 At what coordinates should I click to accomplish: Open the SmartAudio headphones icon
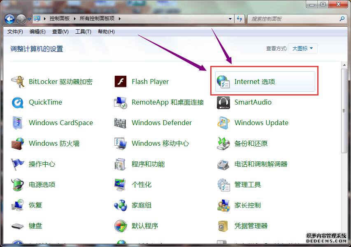pyautogui.click(x=223, y=103)
